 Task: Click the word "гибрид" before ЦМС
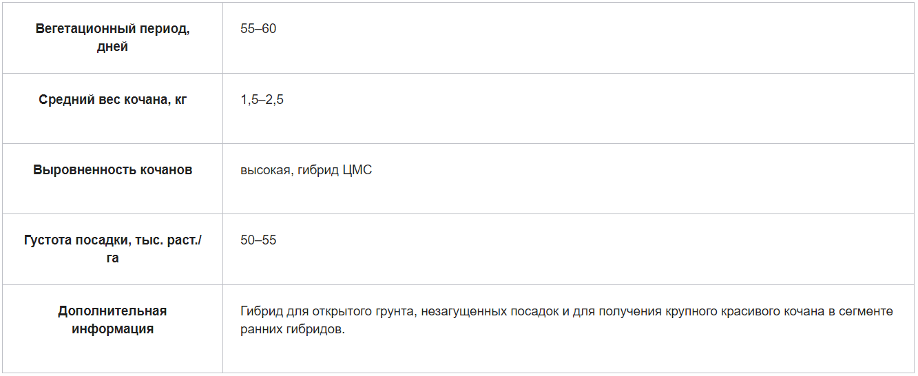[x=318, y=170]
